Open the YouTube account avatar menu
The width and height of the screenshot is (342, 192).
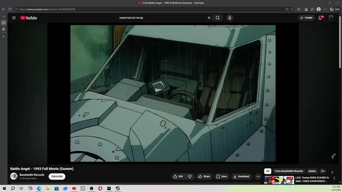(x=331, y=18)
